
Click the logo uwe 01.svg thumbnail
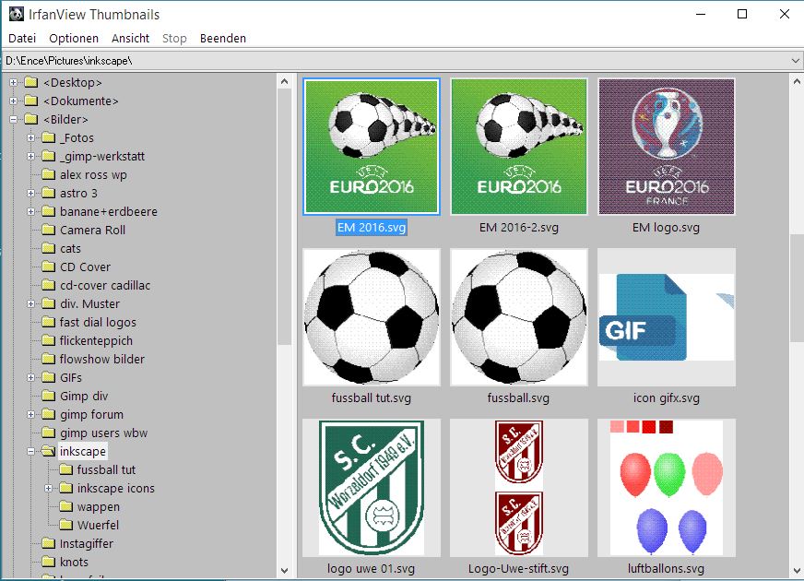coord(372,487)
